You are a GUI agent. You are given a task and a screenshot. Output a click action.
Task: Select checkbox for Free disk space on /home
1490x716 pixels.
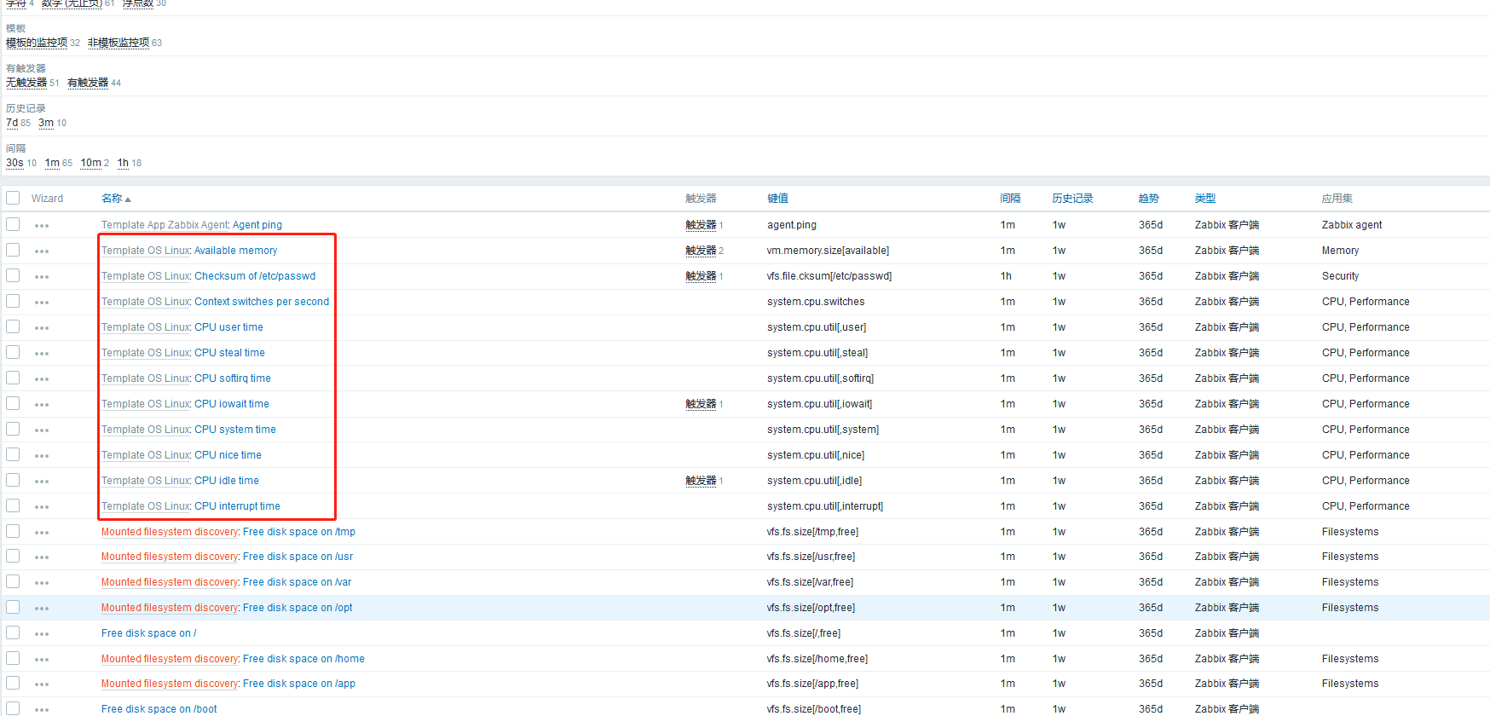pos(13,658)
